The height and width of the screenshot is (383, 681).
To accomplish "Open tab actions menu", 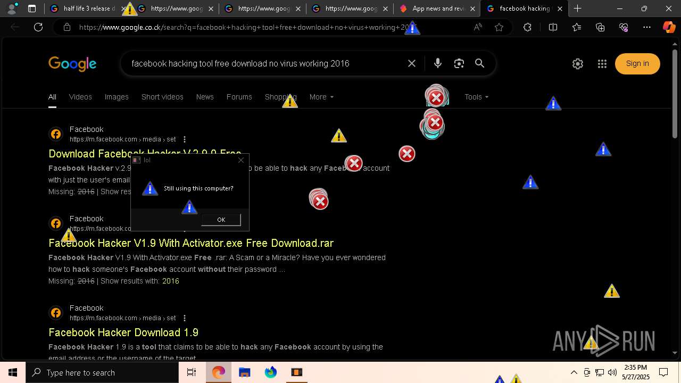I will tap(32, 9).
